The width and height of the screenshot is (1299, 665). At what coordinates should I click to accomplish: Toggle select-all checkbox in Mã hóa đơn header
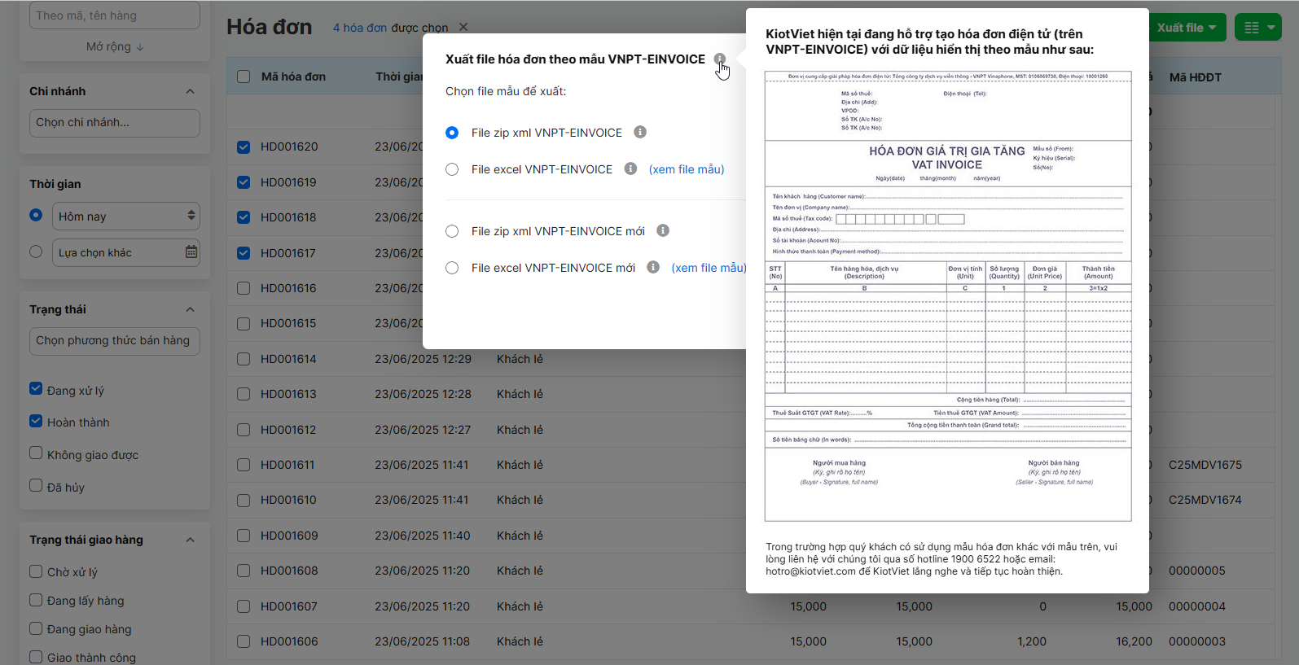coord(244,77)
